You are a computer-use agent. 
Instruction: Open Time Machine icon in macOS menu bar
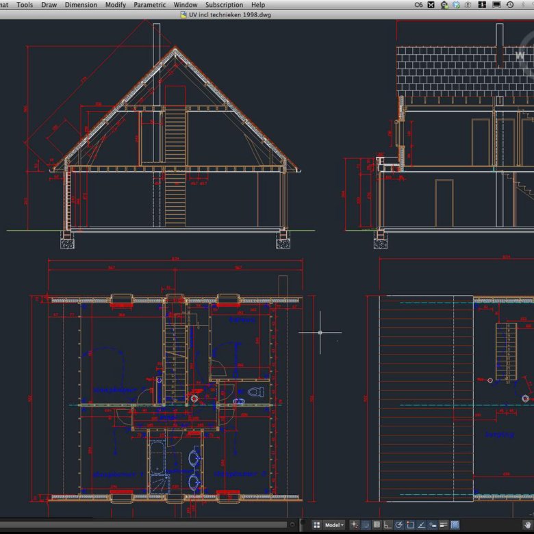(510, 5)
